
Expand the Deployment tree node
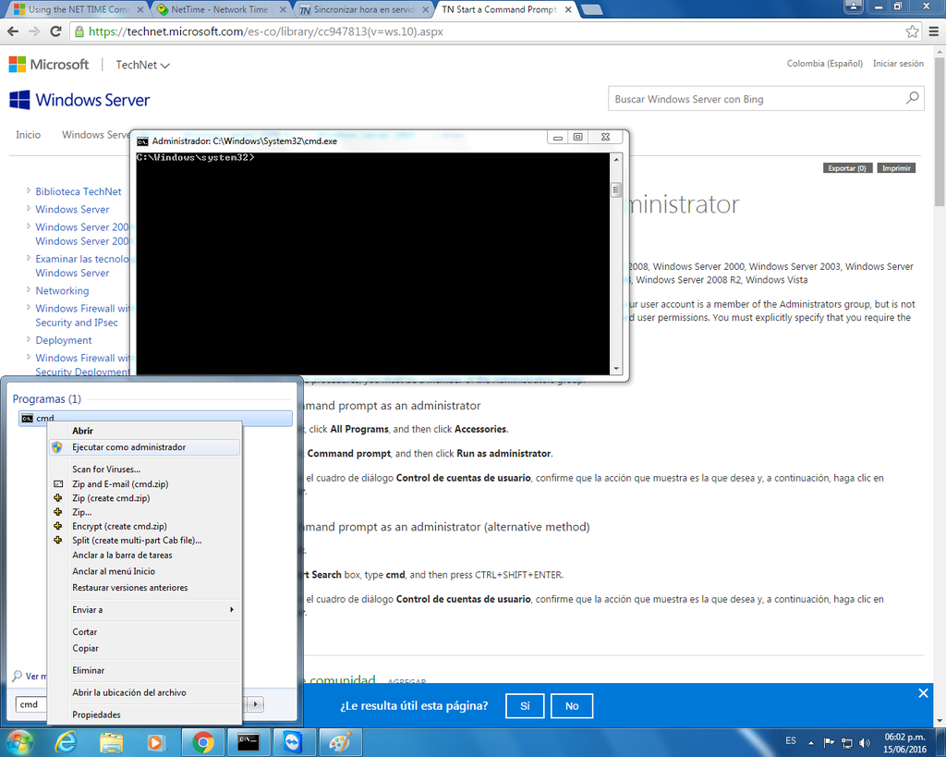[29, 339]
